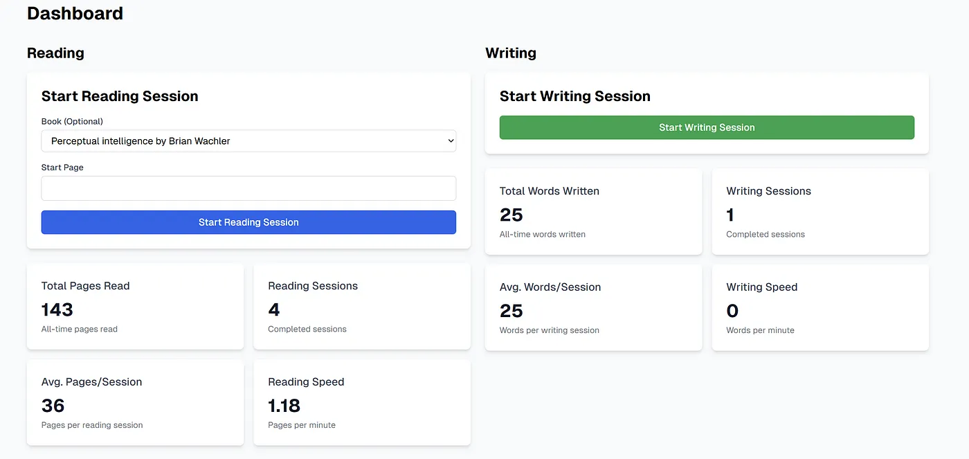Open the Avg. Words/Session card
969x459 pixels.
[593, 307]
